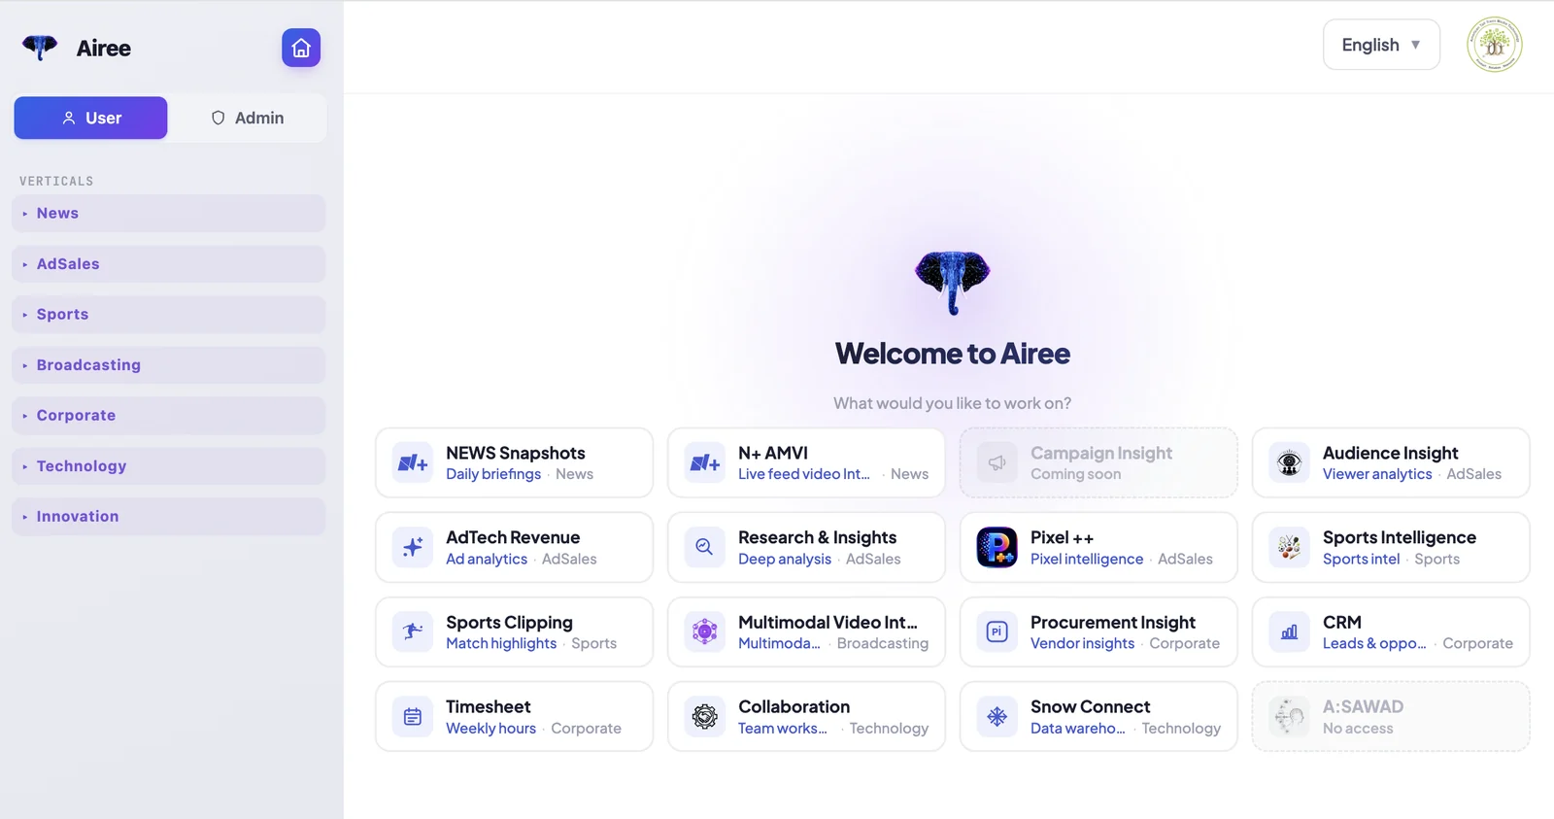Click the Timesheet Weekly hours text
The width and height of the screenshot is (1554, 819).
490,728
